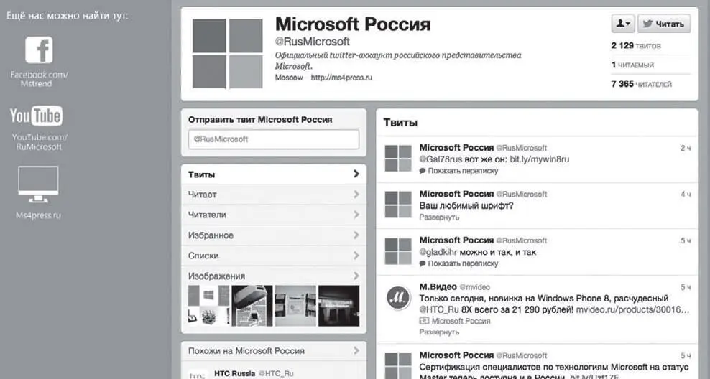The image size is (710, 379).
Task: Click the chevron beside Изображения
Action: (356, 276)
